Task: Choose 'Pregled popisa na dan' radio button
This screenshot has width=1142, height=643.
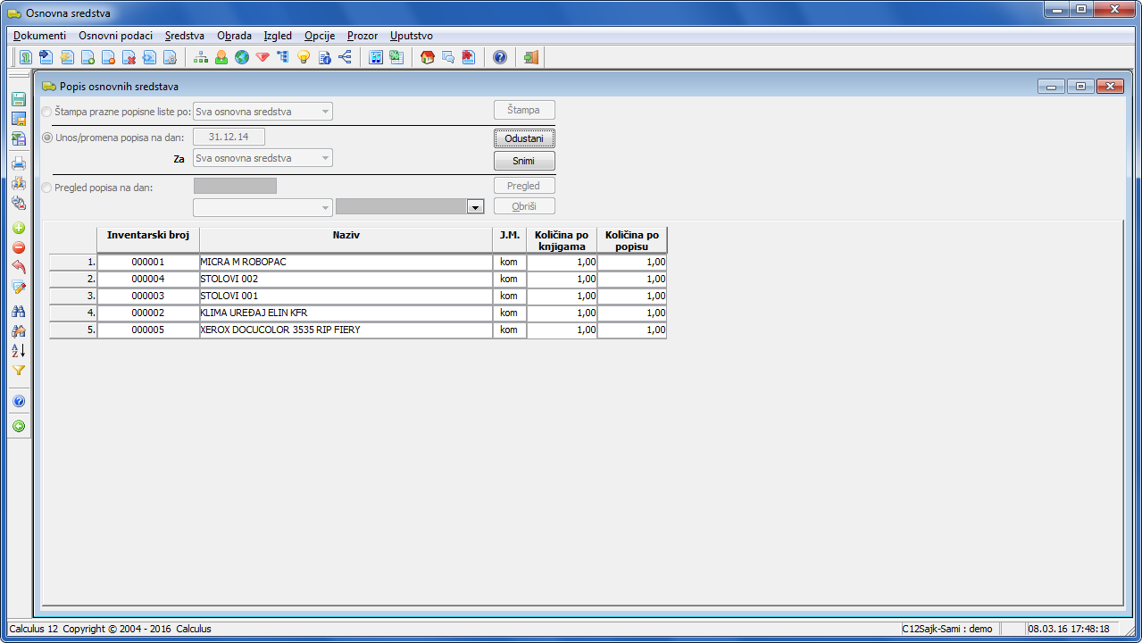Action: click(47, 188)
